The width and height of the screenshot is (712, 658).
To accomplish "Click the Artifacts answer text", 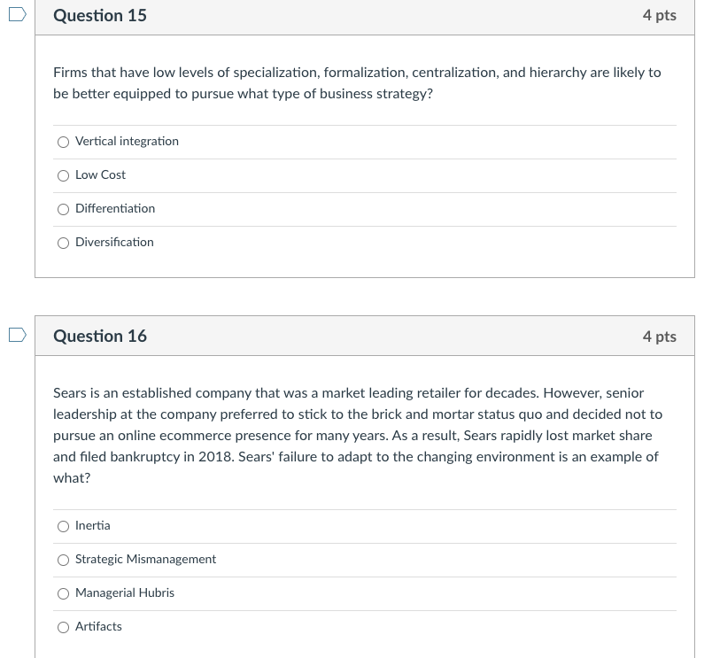I will click(98, 626).
